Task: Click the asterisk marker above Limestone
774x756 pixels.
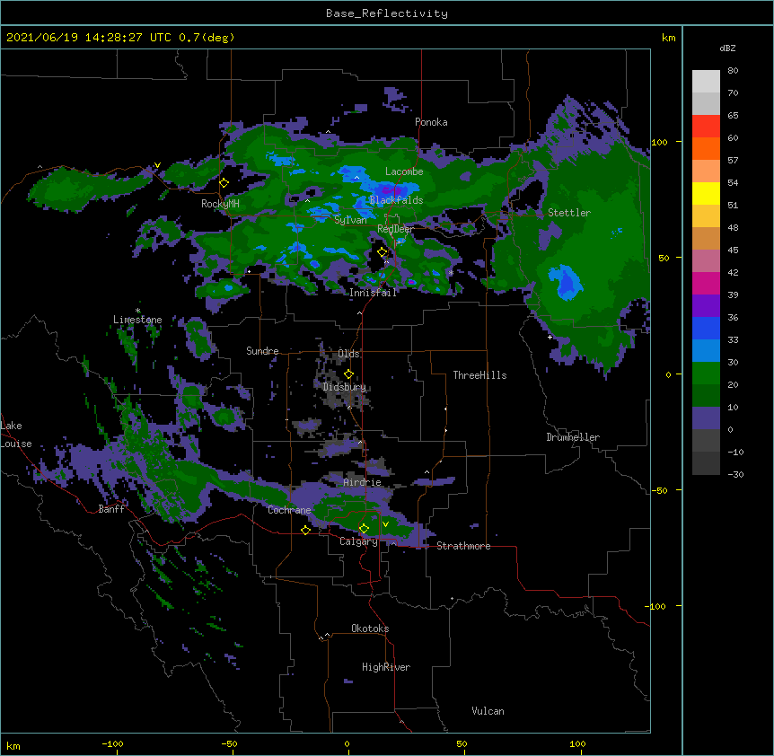Action: (137, 311)
